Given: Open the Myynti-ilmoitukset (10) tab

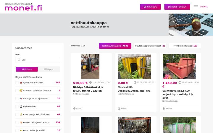Looking at the screenshot, I should (x=185, y=46).
